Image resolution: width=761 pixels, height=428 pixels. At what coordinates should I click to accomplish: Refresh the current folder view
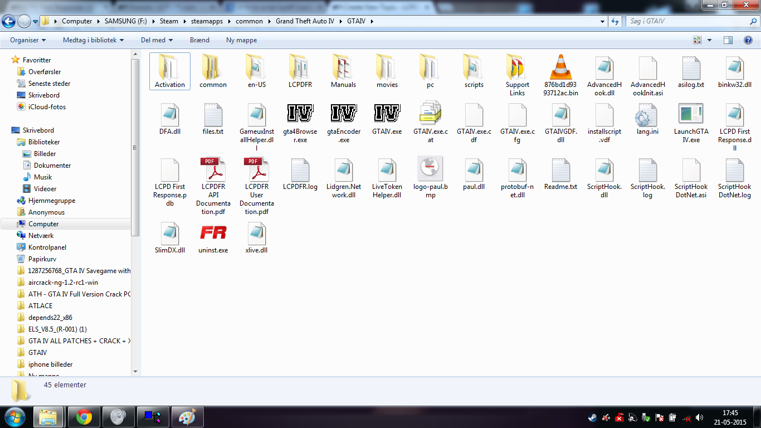tap(615, 21)
